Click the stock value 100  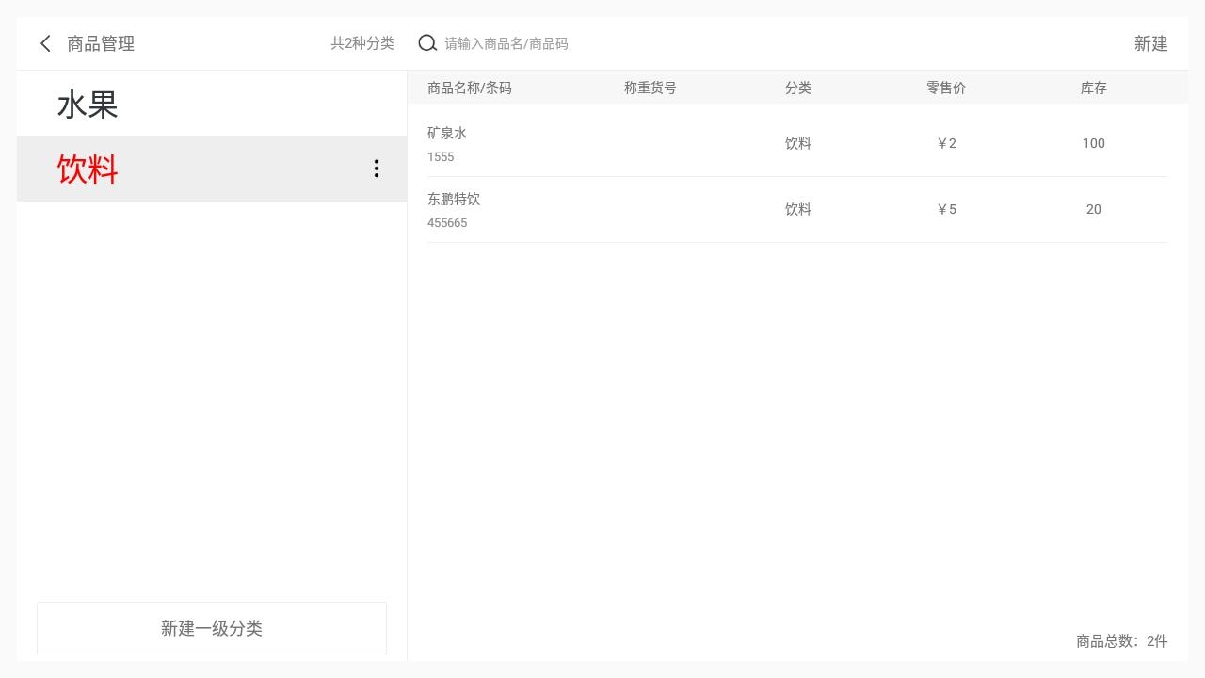point(1094,143)
